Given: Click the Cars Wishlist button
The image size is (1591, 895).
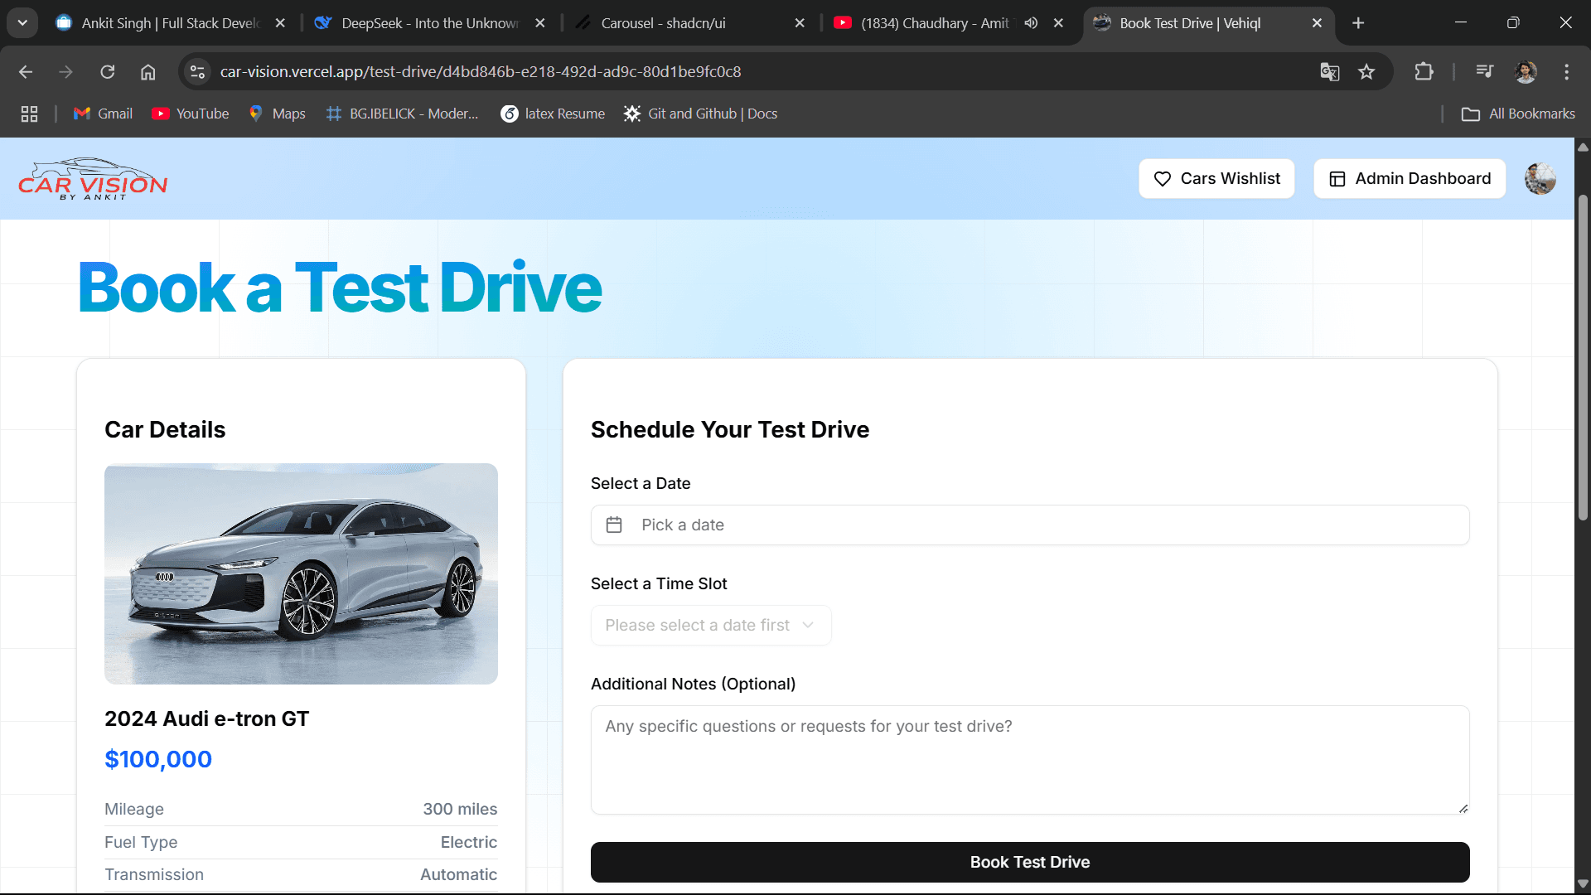Looking at the screenshot, I should point(1216,179).
